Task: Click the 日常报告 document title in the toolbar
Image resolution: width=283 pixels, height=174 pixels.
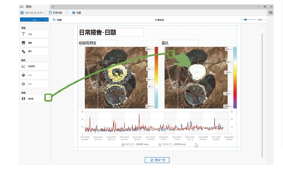Action: (x=160, y=20)
